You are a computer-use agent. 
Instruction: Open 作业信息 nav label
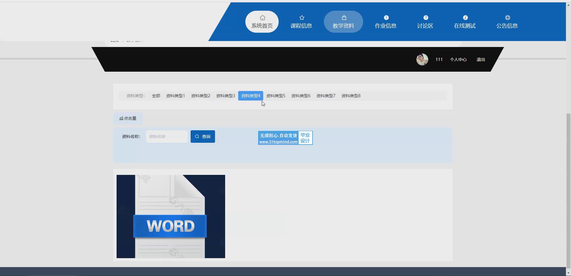click(x=386, y=26)
